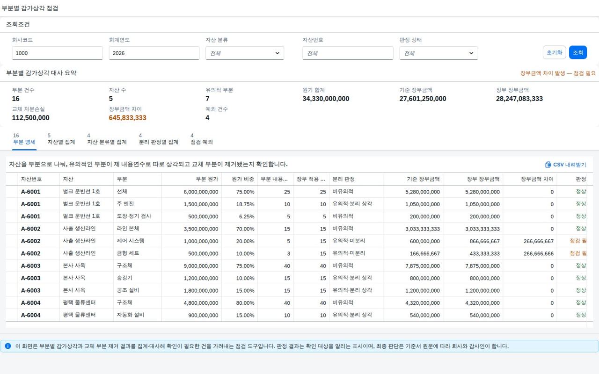Click the CSV 내려받기 link text
This screenshot has width=599, height=374.
pos(570,165)
